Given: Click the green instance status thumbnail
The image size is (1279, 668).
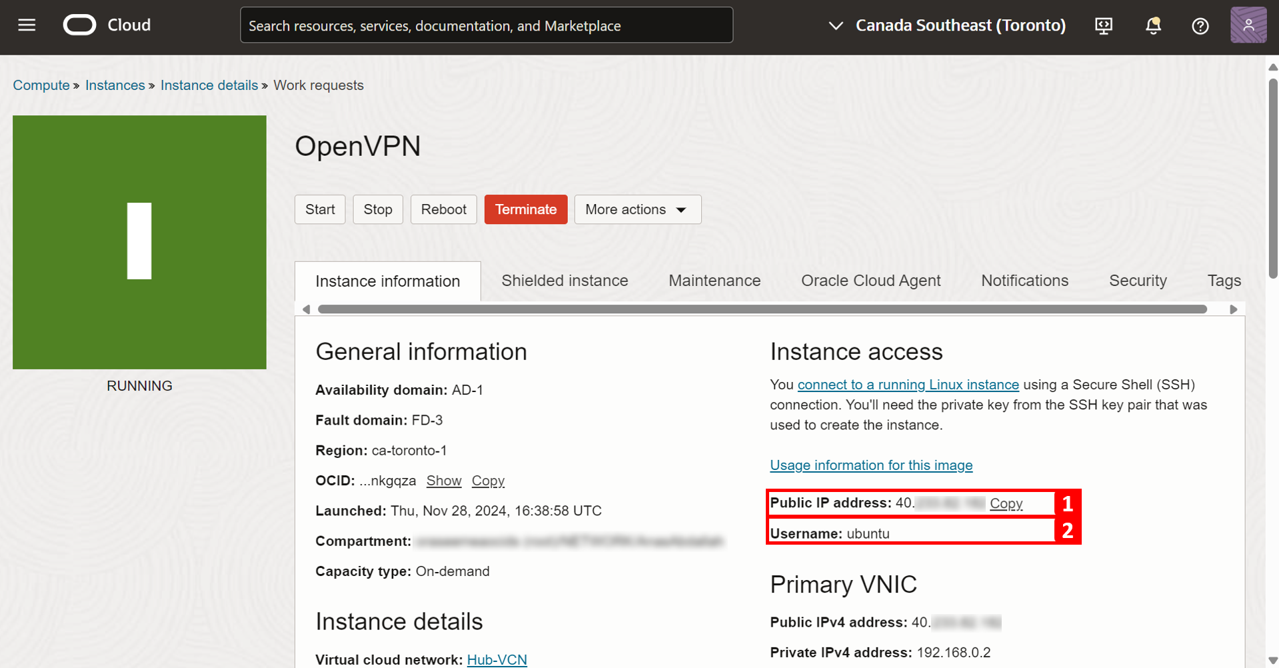Looking at the screenshot, I should 139,242.
